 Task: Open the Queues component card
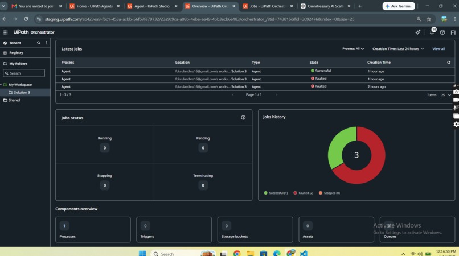tap(417, 230)
